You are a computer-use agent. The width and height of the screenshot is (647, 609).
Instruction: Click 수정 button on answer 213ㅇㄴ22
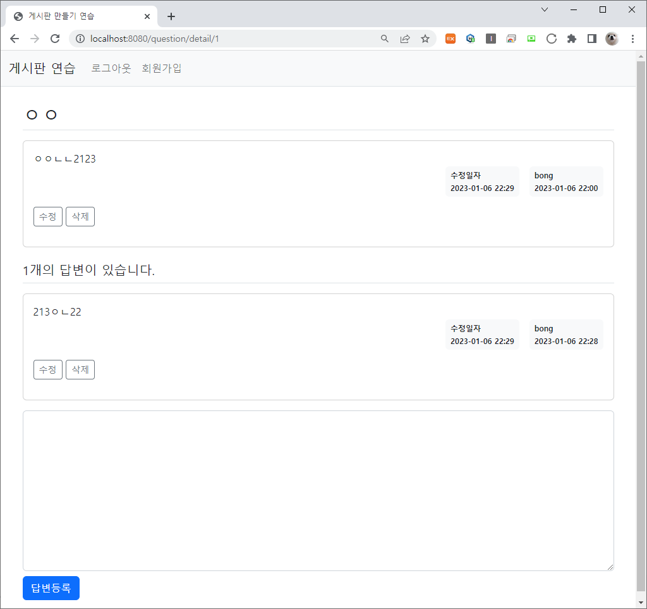click(x=48, y=369)
